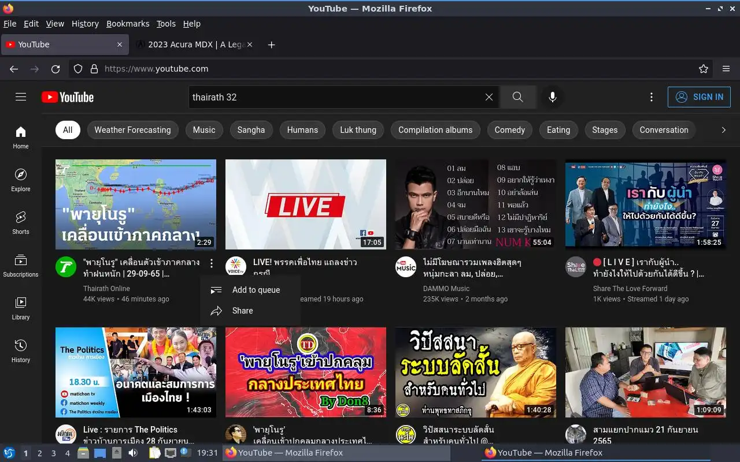Open the system start menu icon
Viewport: 740px width, 462px height.
9,453
